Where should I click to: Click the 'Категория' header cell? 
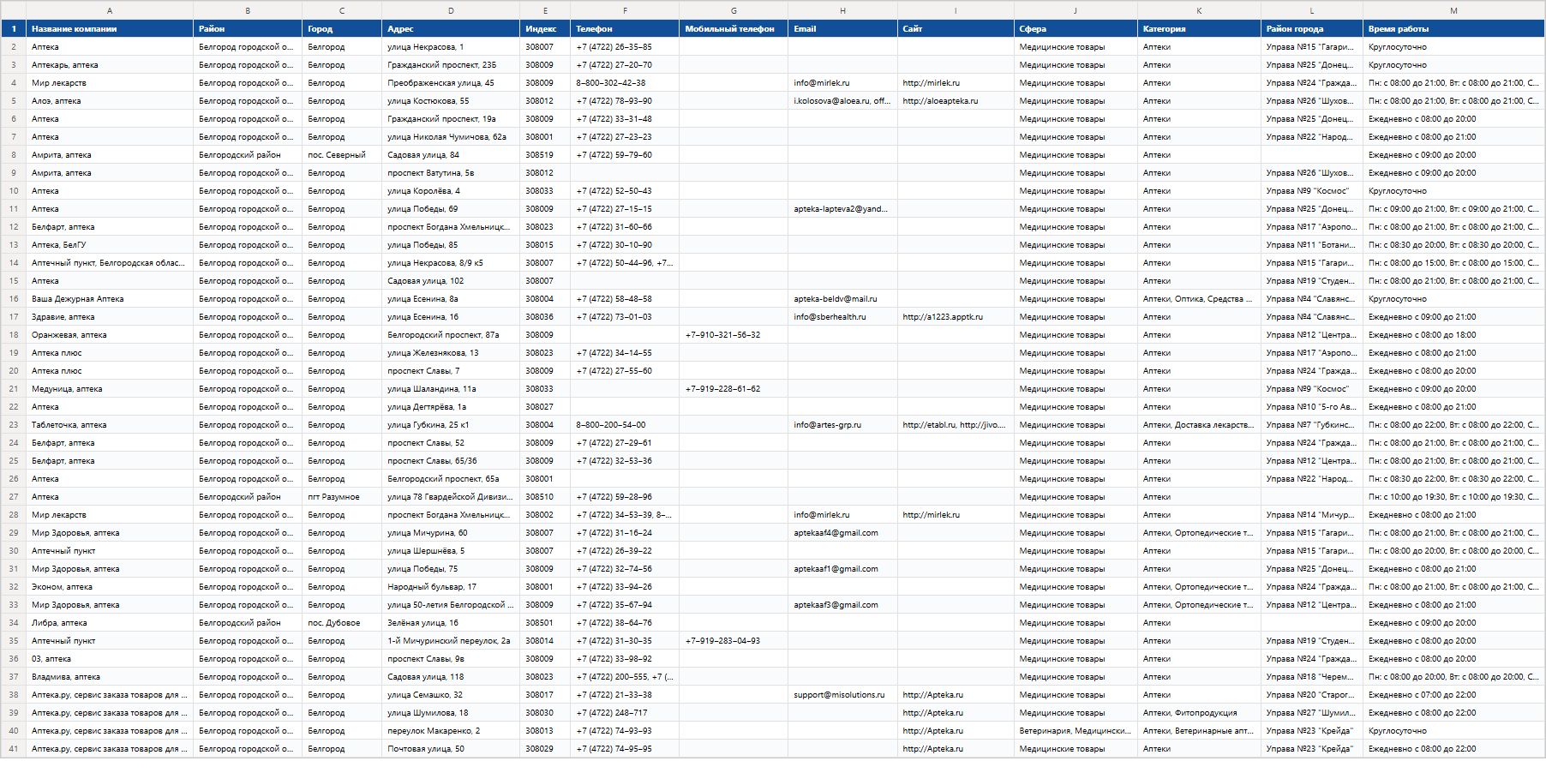[x=1199, y=29]
